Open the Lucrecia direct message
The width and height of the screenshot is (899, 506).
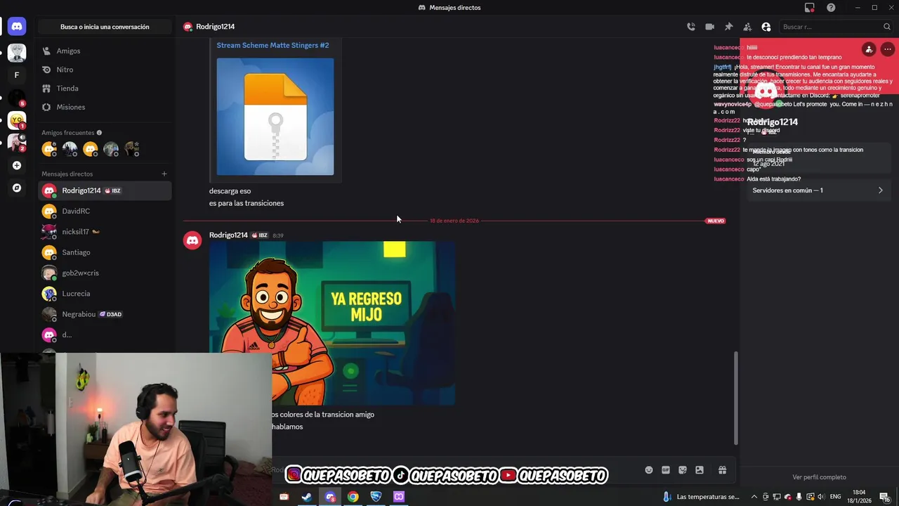click(105, 294)
